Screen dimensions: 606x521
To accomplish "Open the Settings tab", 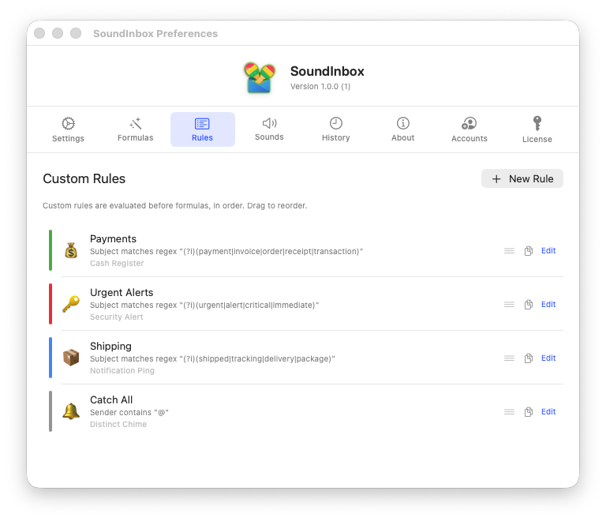I will (x=68, y=129).
